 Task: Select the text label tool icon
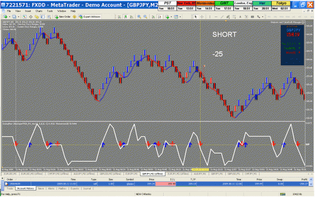pyautogui.click(x=246, y=17)
